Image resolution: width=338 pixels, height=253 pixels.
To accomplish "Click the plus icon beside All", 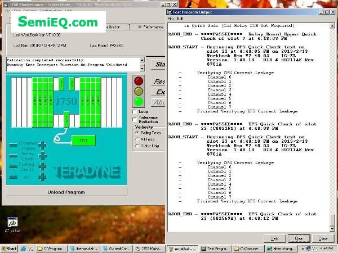I will (42, 177).
